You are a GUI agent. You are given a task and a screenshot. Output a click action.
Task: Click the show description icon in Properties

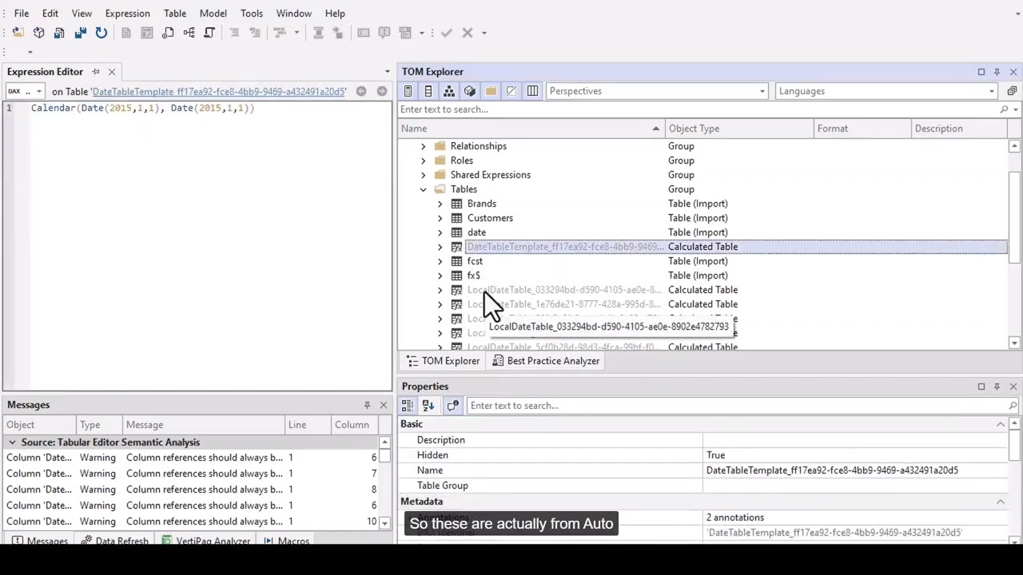(452, 406)
